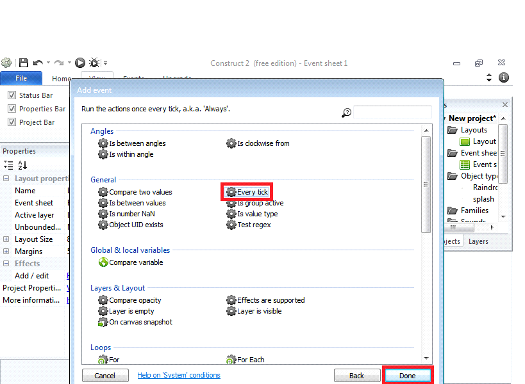
Task: Select the 'Is between values' condition
Action: pos(131,203)
